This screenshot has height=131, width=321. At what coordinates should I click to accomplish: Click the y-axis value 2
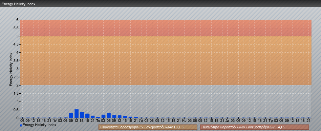[x=18, y=85]
